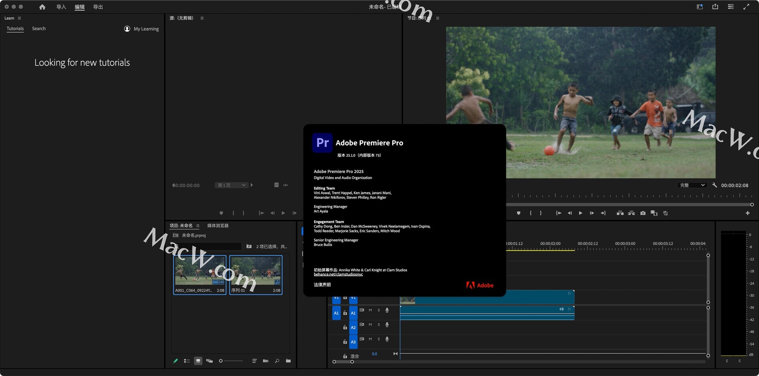
Task: Switch Project panel to freeform view
Action: tap(210, 361)
